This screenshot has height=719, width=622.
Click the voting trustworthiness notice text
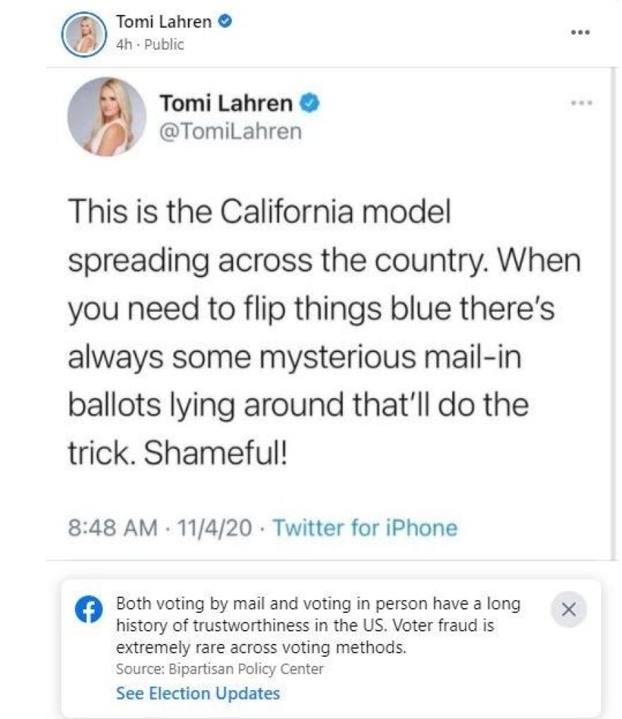click(x=317, y=626)
